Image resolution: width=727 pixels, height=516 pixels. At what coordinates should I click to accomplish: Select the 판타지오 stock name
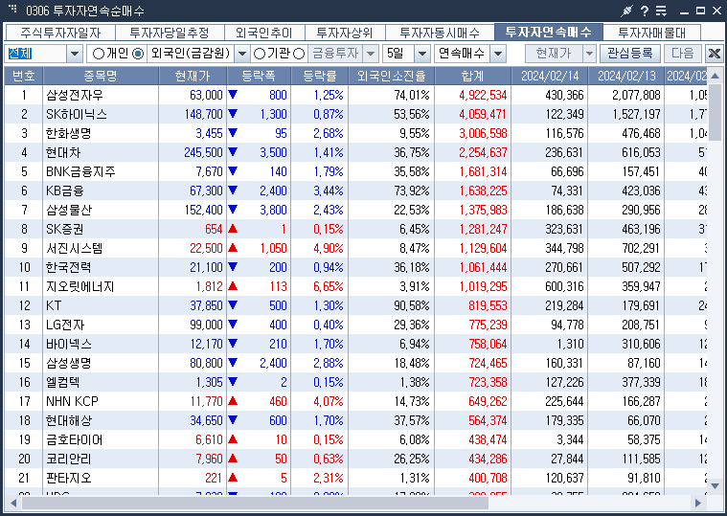coord(68,478)
